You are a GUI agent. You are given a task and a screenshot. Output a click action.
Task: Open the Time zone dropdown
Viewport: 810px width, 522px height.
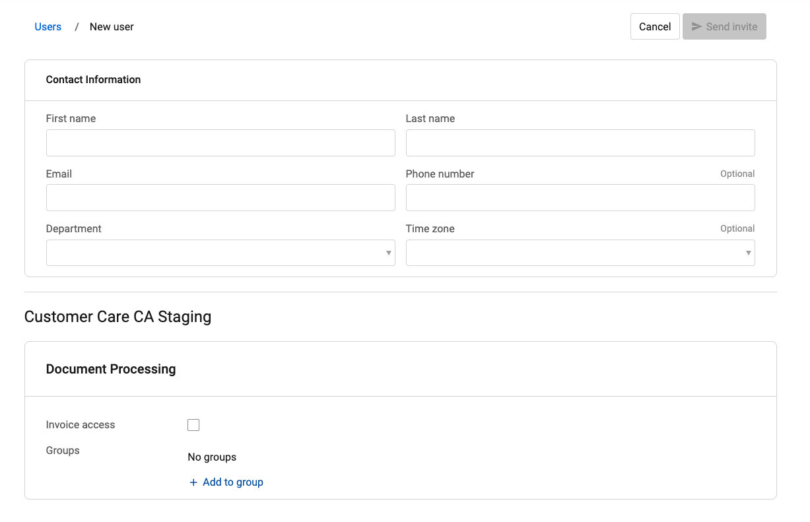coord(580,253)
